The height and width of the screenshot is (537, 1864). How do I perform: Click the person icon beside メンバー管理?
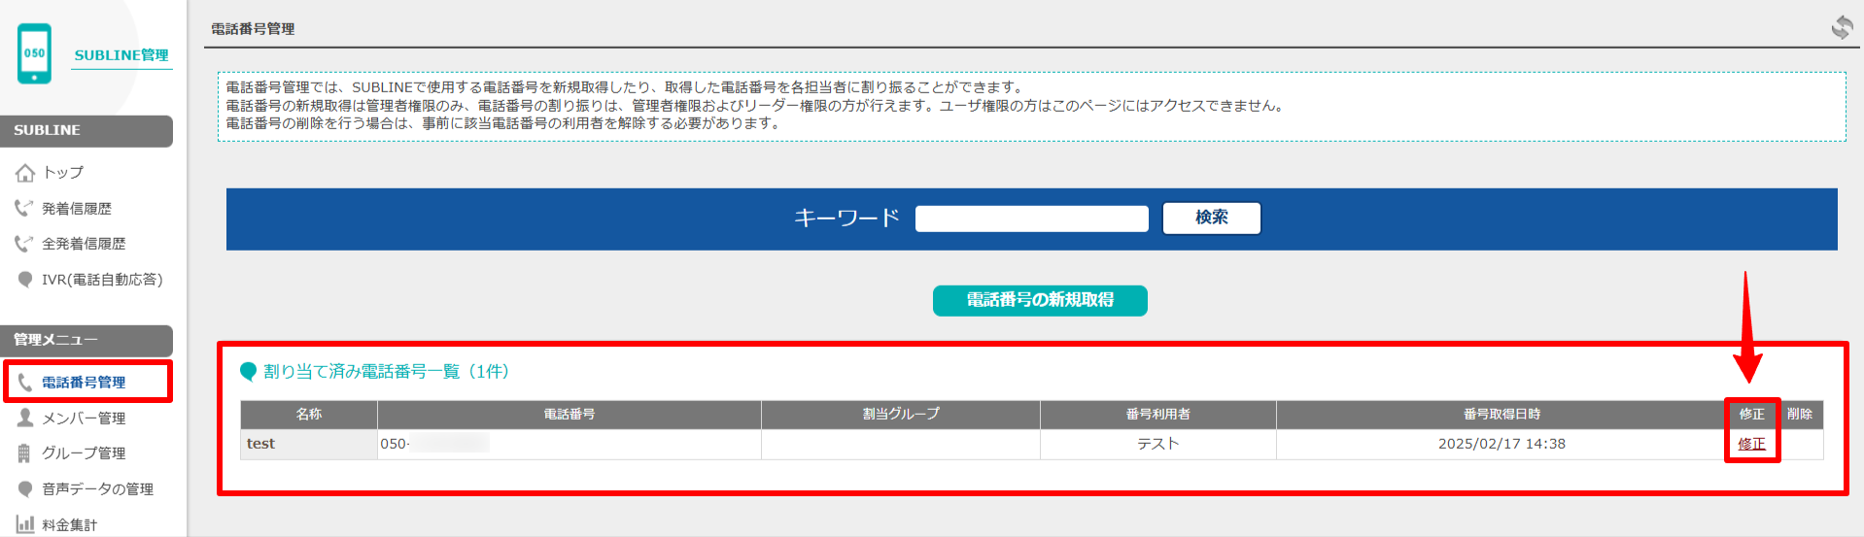point(25,418)
